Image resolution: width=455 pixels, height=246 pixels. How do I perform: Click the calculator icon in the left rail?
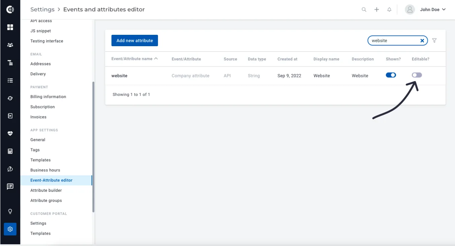(10, 151)
